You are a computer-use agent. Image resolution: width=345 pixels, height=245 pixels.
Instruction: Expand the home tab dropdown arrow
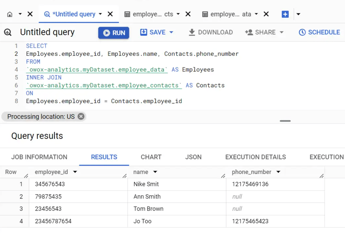[20, 14]
